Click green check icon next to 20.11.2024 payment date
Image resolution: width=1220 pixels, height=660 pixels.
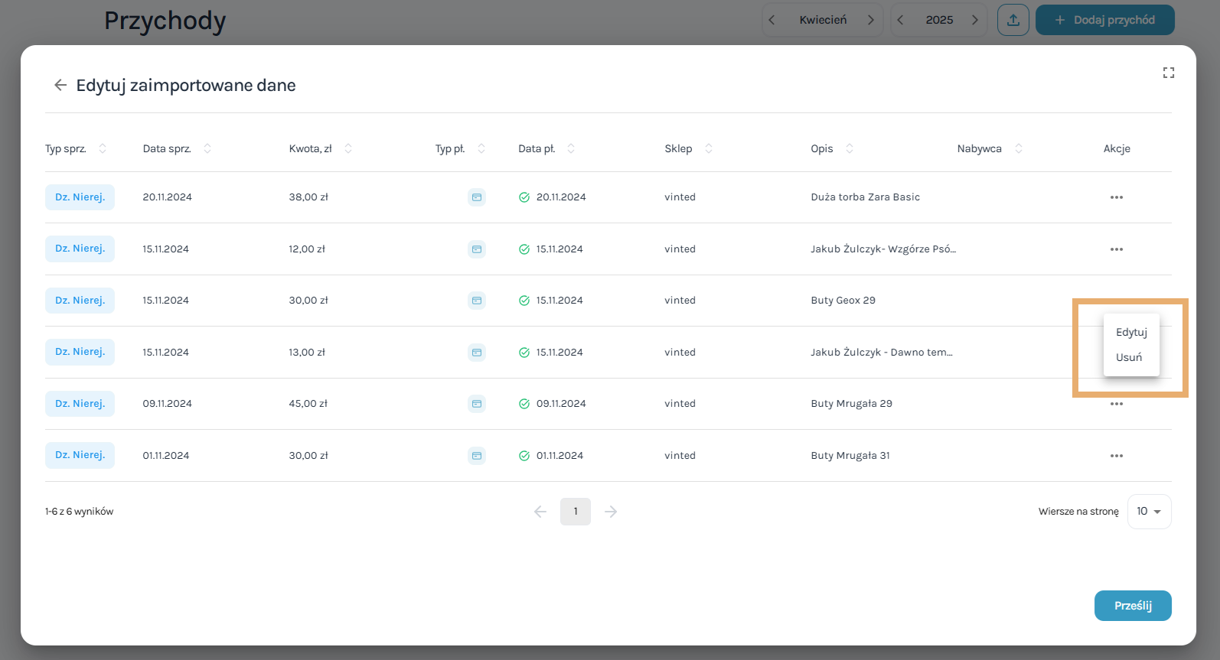(524, 197)
